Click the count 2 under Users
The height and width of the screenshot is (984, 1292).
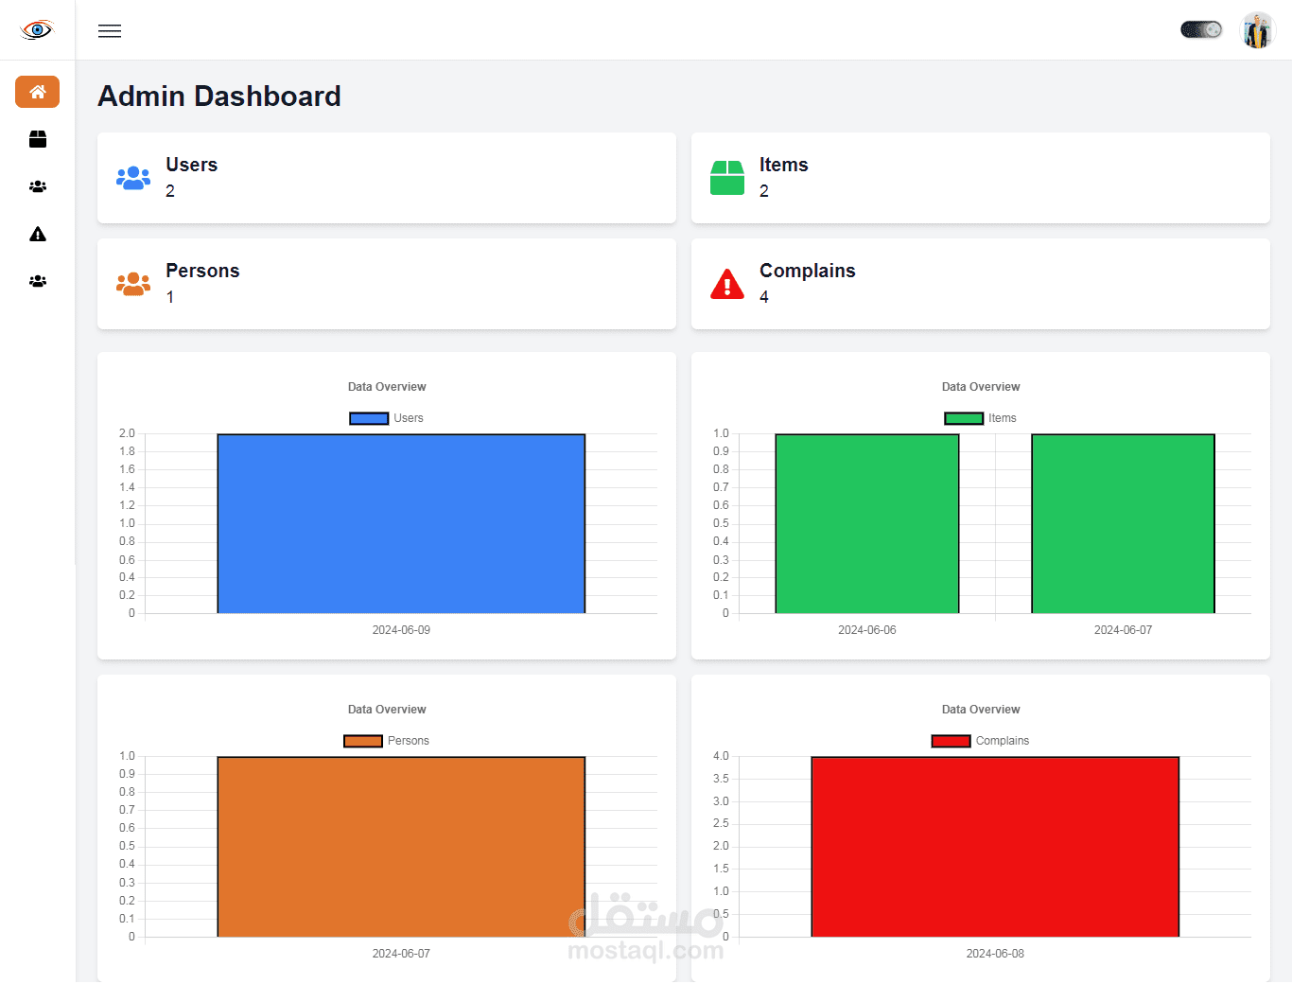point(170,191)
